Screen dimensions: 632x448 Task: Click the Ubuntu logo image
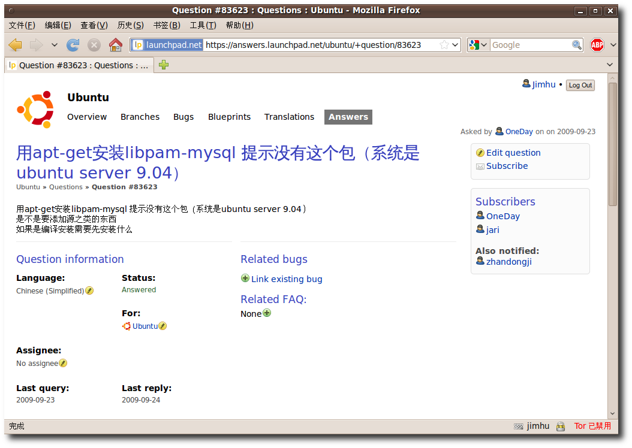coord(35,110)
